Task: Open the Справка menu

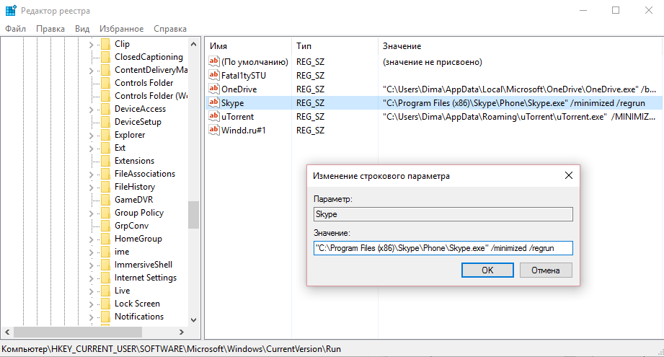Action: 170,29
